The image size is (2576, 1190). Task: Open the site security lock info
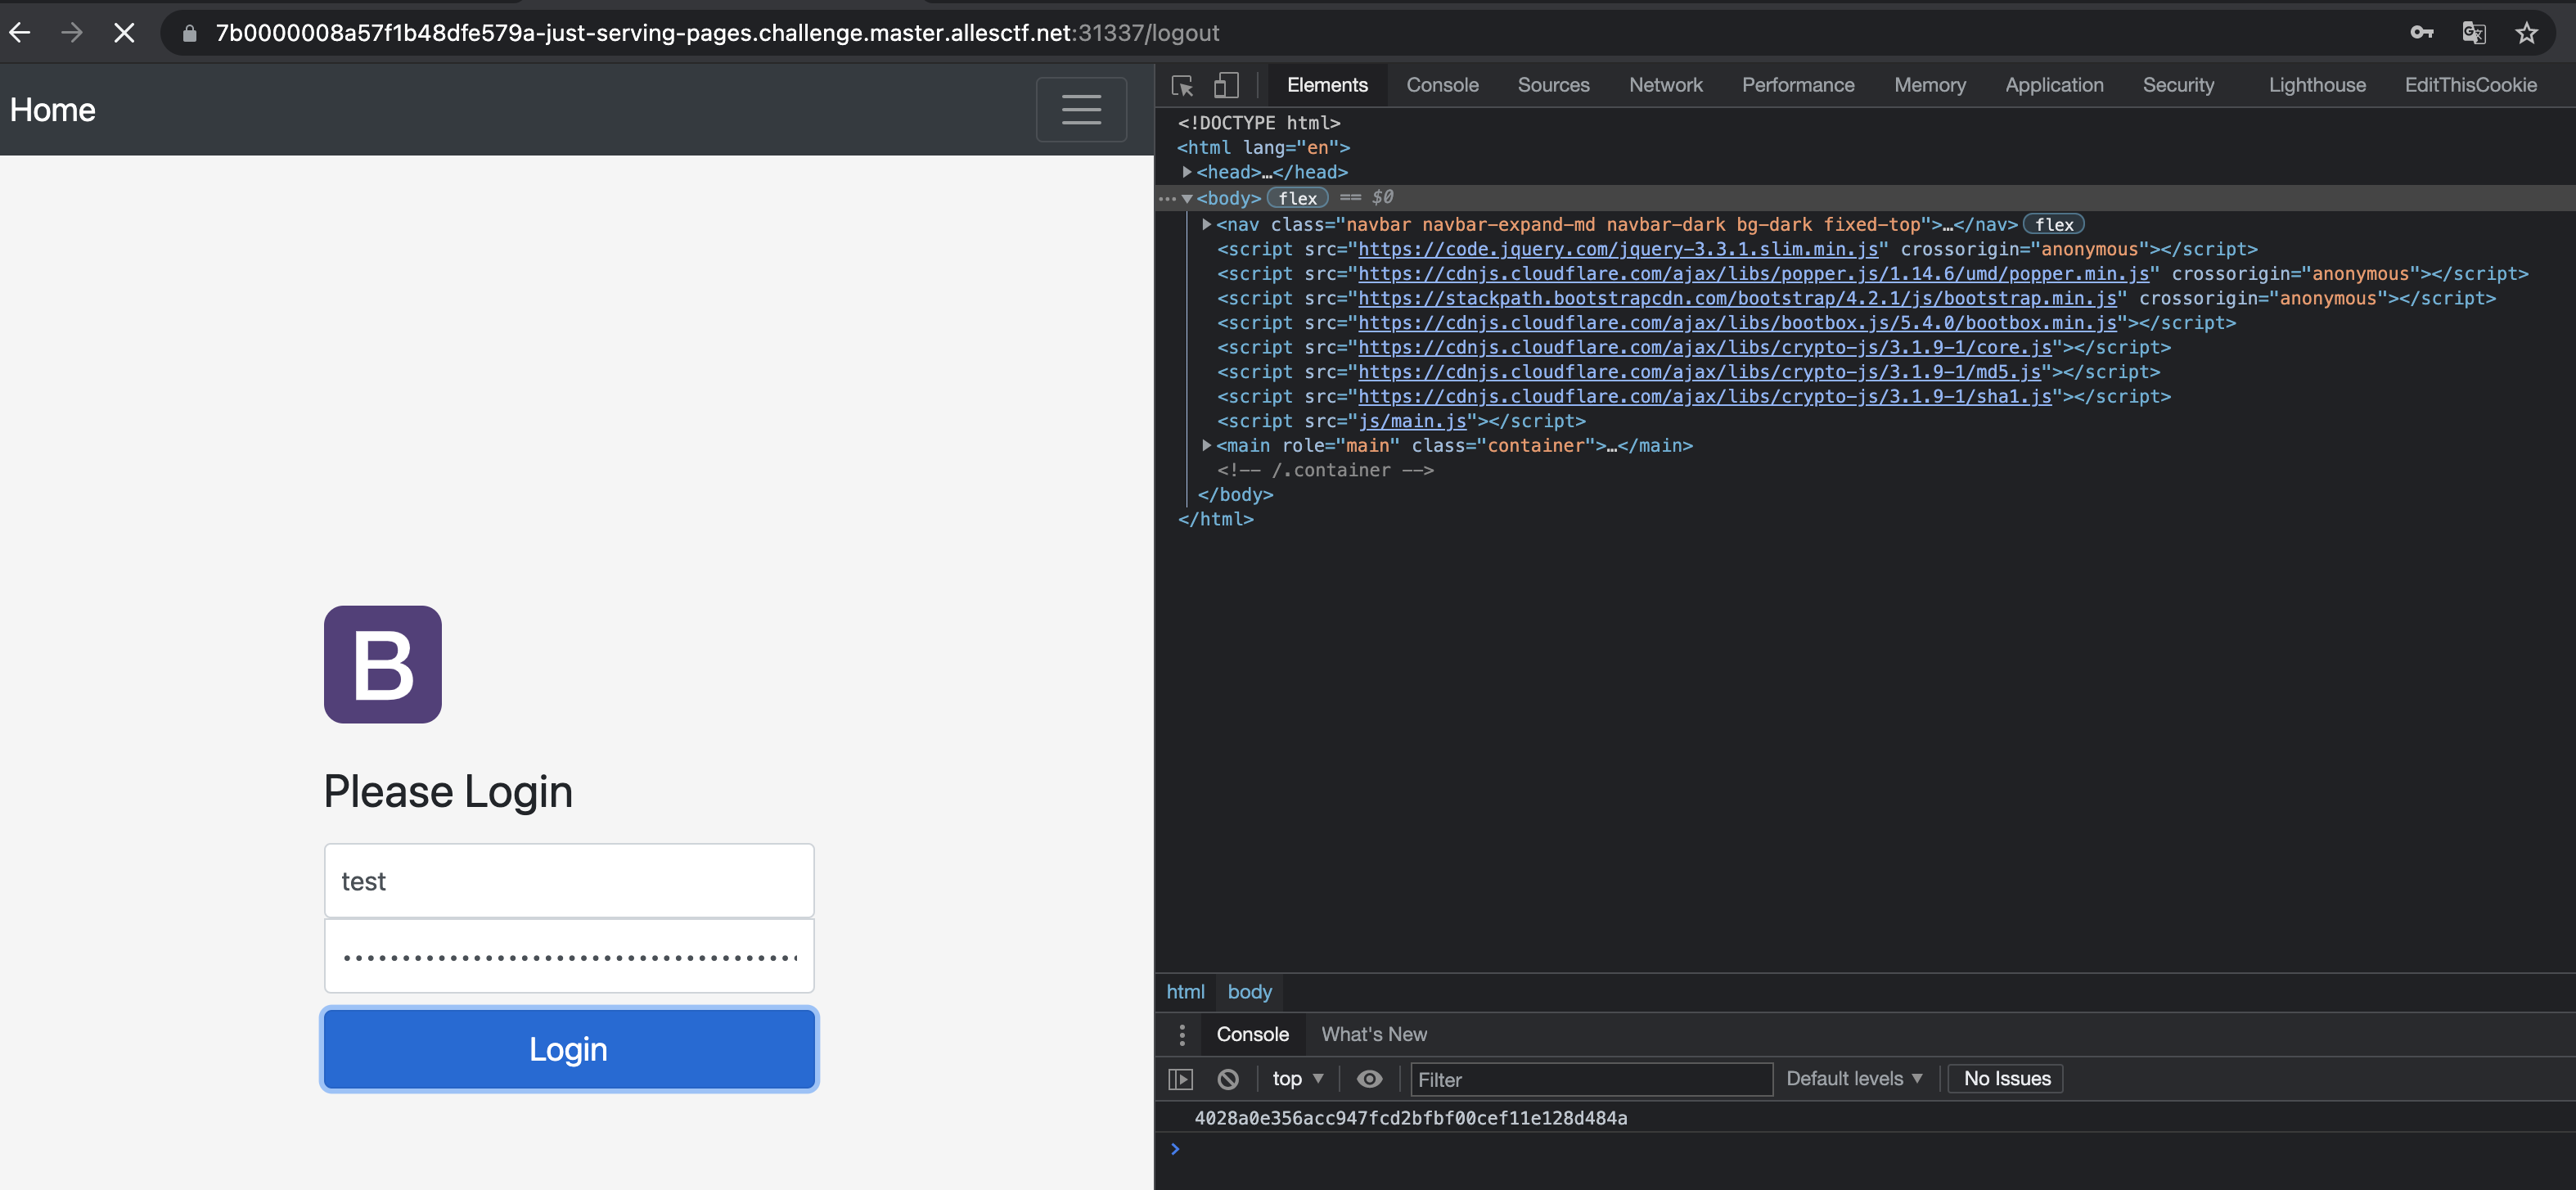pyautogui.click(x=189, y=33)
